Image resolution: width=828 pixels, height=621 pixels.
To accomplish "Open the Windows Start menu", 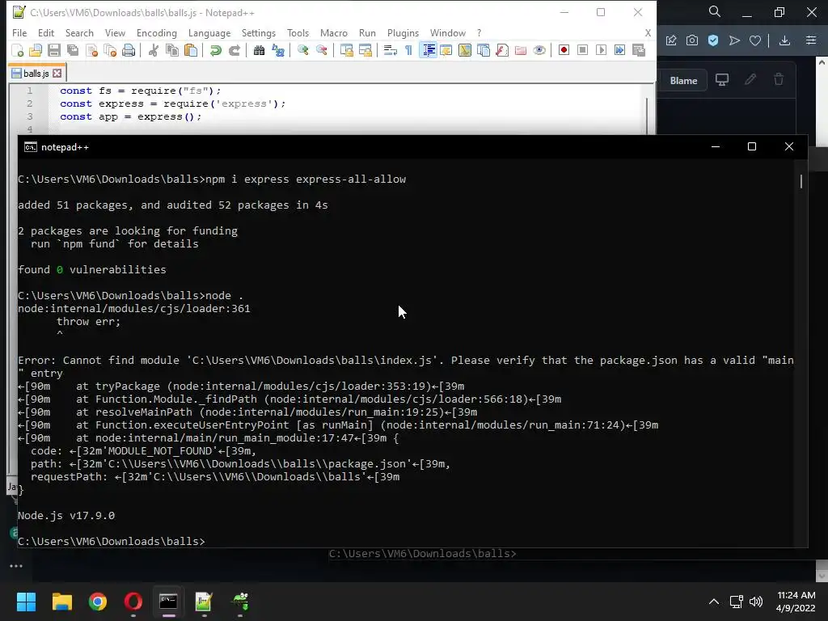I will pos(26,602).
